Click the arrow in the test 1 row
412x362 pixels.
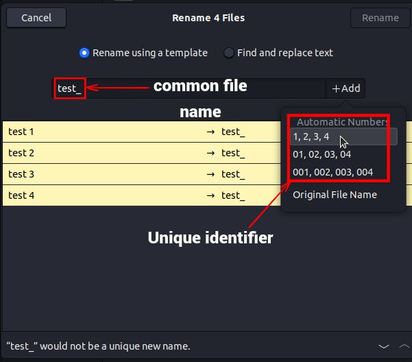[210, 132]
